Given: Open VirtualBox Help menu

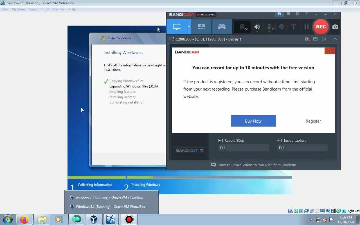Looking at the screenshot, I should [x=72, y=9].
